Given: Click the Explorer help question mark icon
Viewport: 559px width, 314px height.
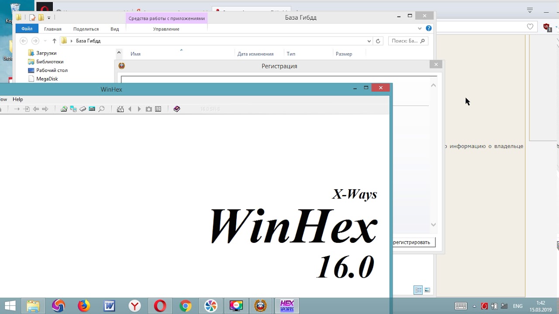Looking at the screenshot, I should (x=429, y=28).
